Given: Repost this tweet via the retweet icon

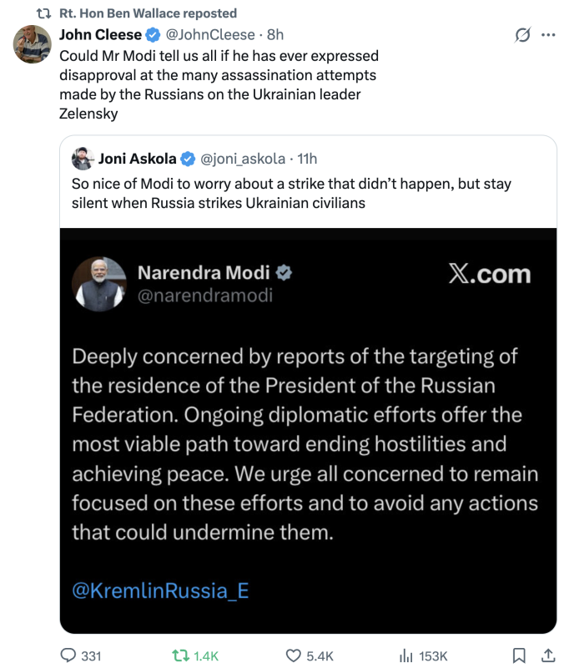Looking at the screenshot, I should click(x=179, y=655).
